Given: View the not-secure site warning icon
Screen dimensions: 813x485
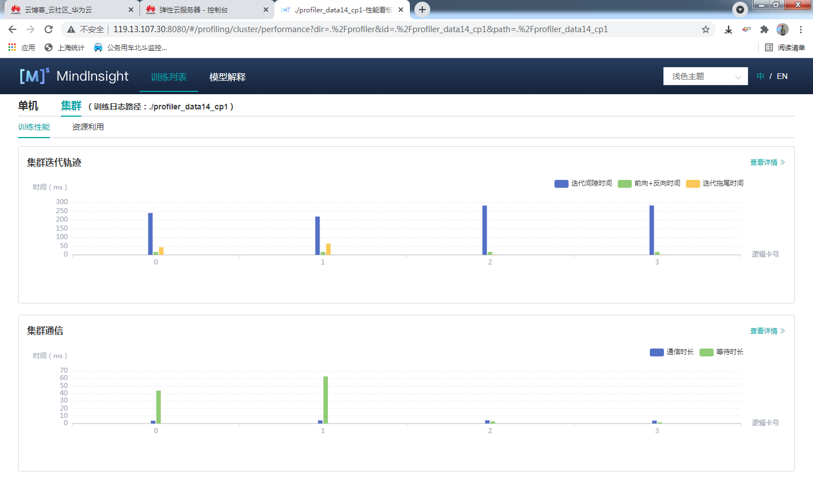Looking at the screenshot, I should (71, 29).
